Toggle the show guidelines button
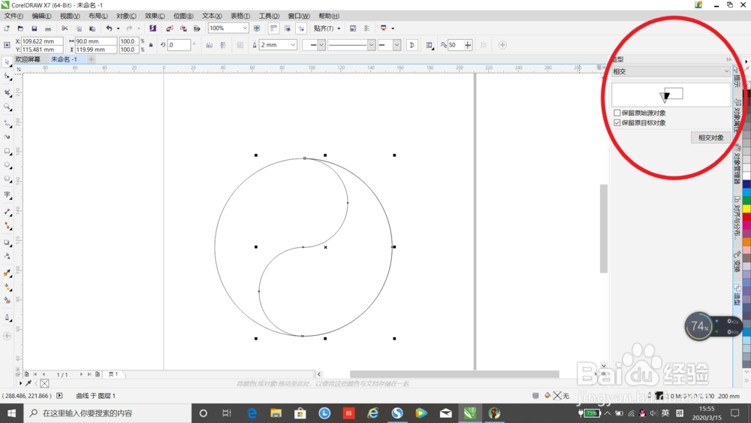The width and height of the screenshot is (751, 423). [301, 29]
